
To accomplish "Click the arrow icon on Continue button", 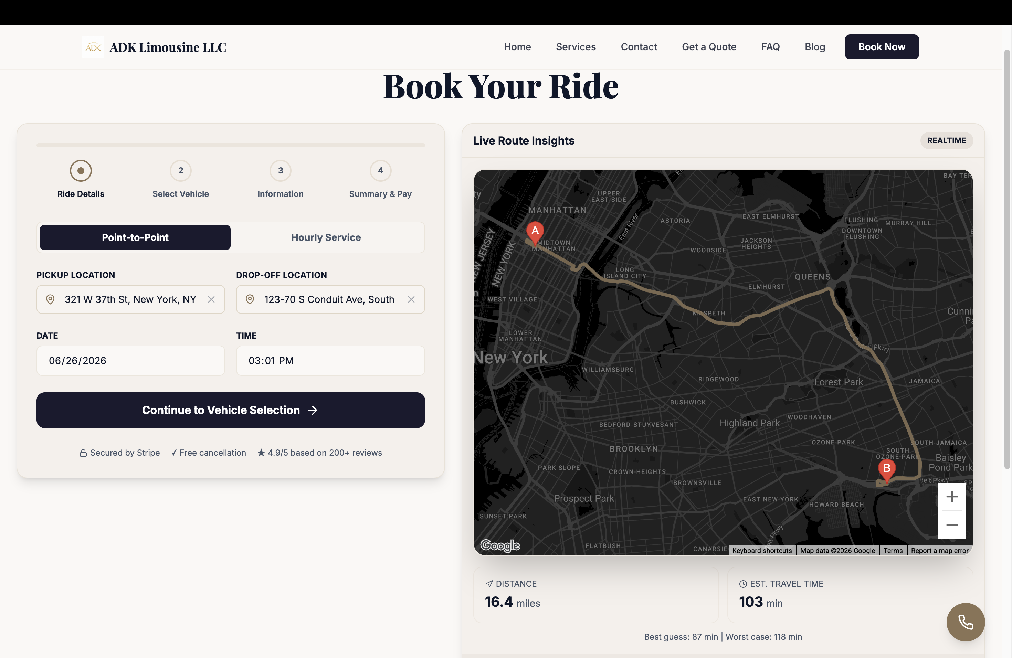I will (313, 410).
